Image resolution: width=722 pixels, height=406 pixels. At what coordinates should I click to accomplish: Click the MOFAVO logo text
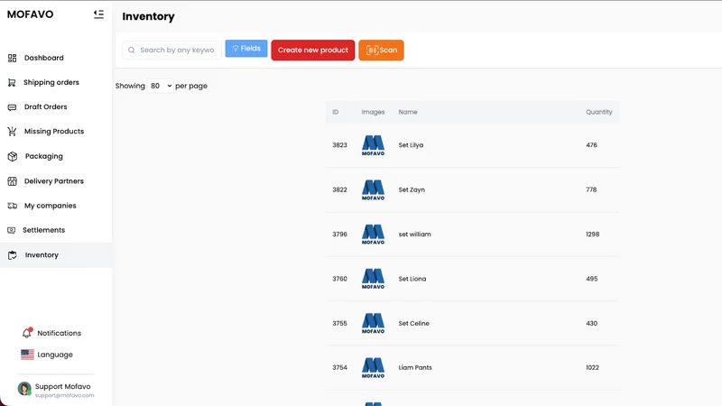31,14
